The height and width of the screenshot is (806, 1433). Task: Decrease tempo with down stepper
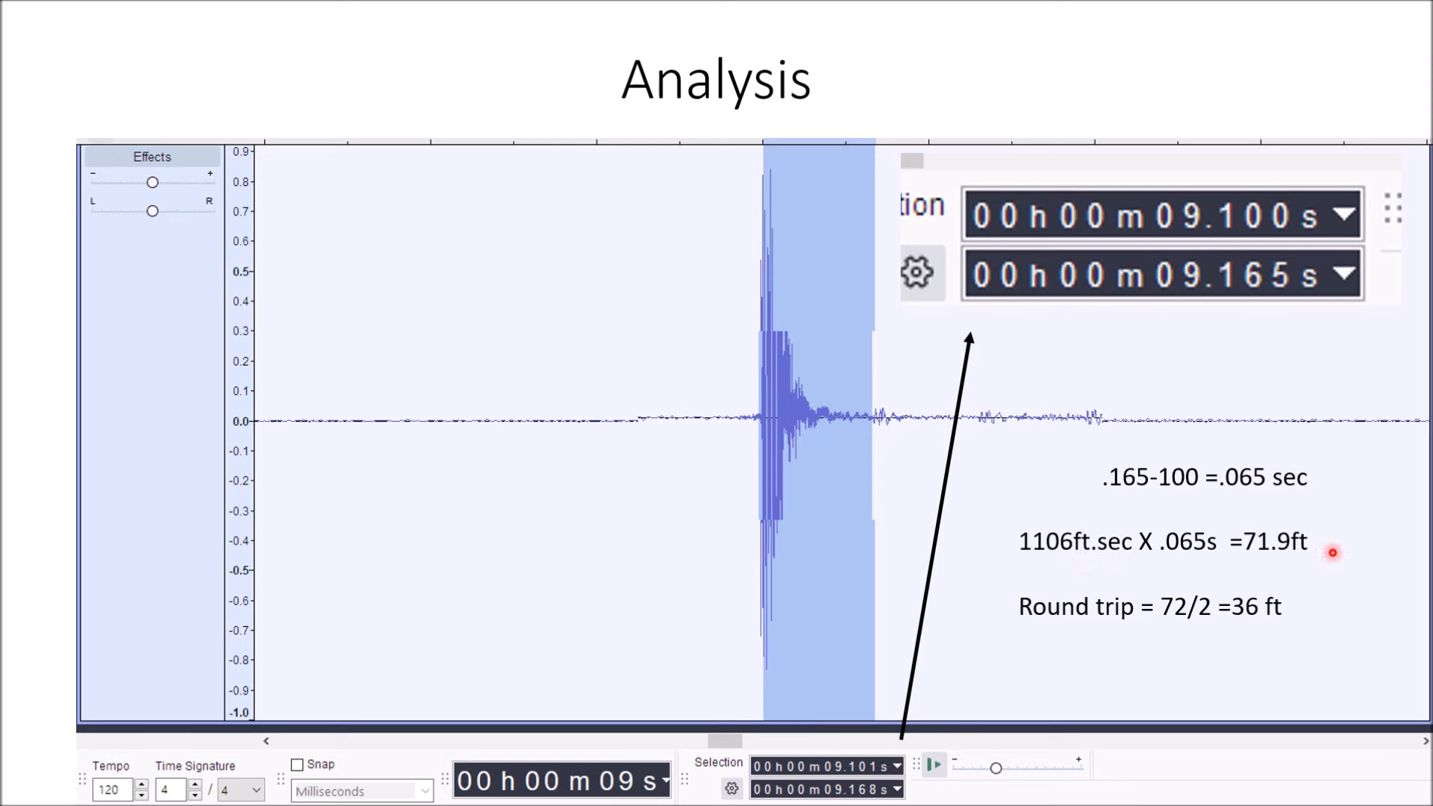coord(141,796)
